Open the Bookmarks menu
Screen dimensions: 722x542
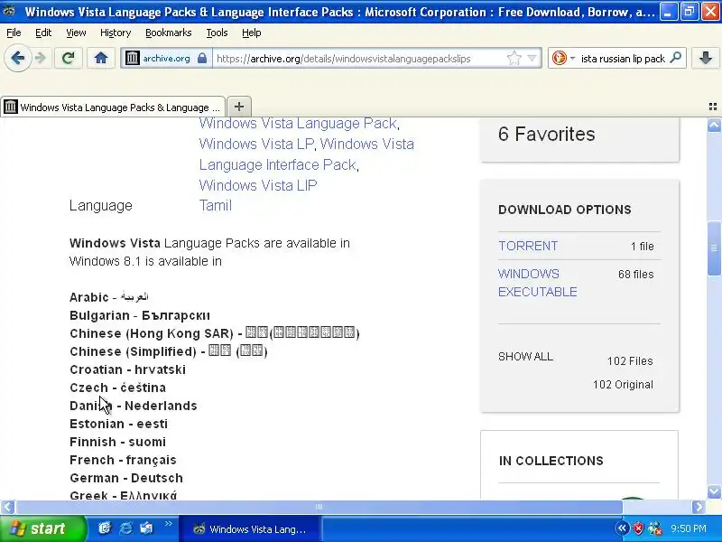point(169,33)
